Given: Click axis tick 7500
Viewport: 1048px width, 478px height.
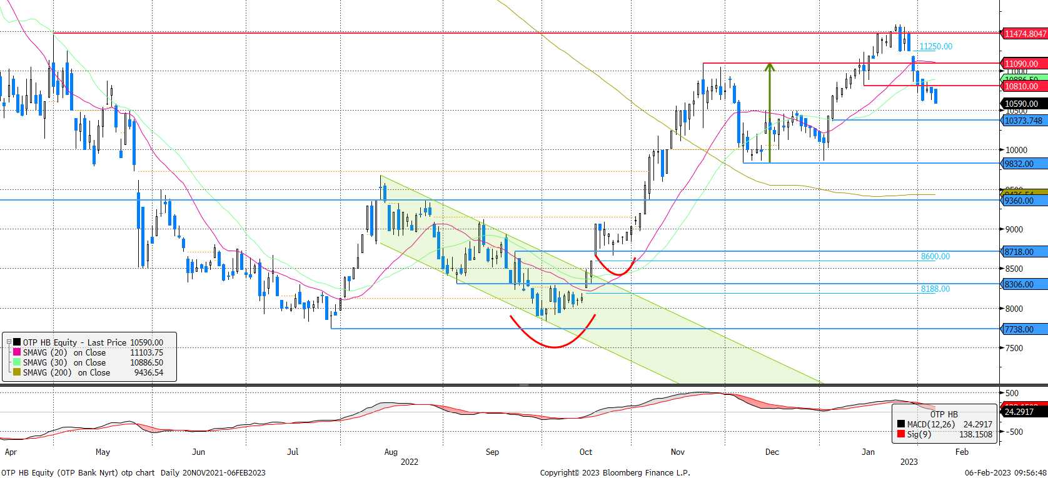Looking at the screenshot, I should 1014,348.
